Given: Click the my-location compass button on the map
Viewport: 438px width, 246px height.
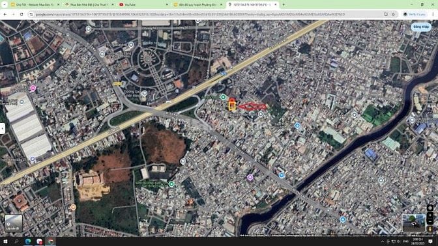Looking at the screenshot, I should pos(430,208).
